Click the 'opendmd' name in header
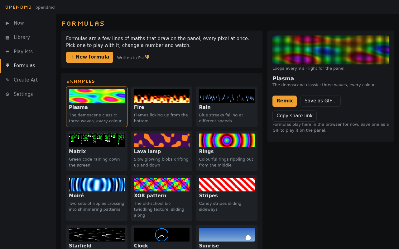The height and width of the screenshot is (249, 399). pos(45,7)
